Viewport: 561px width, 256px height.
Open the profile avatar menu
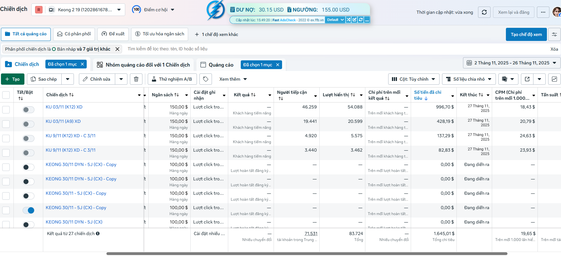tap(557, 12)
